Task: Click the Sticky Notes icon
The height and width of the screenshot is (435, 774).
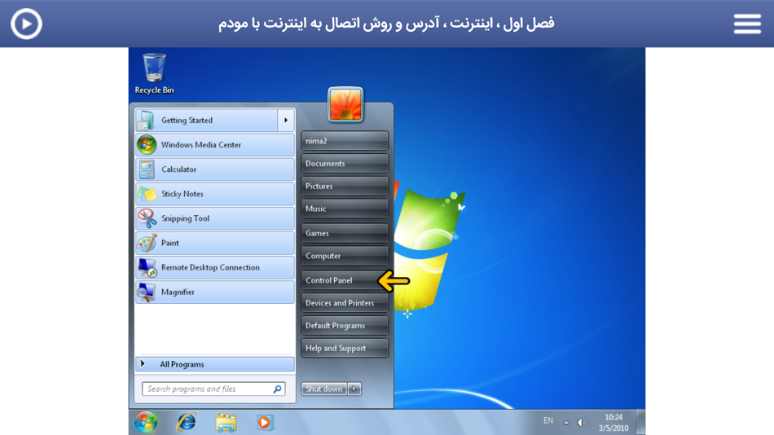Action: (x=147, y=194)
